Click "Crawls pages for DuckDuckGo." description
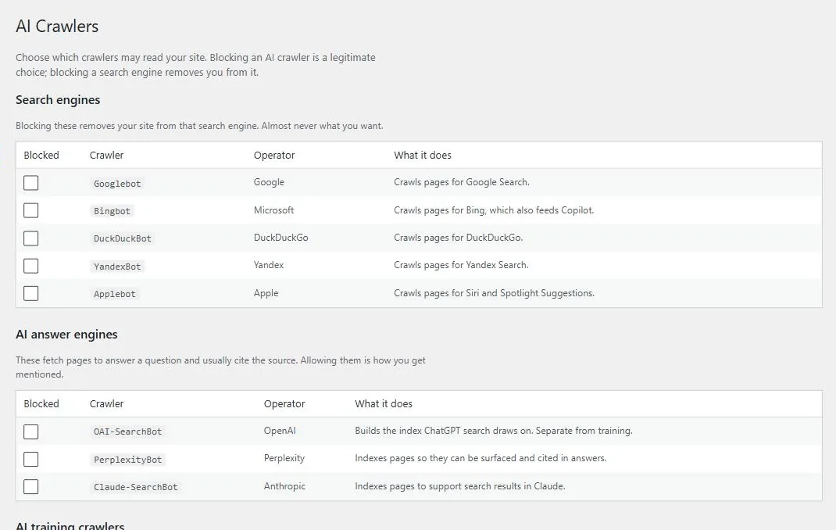 tap(459, 238)
